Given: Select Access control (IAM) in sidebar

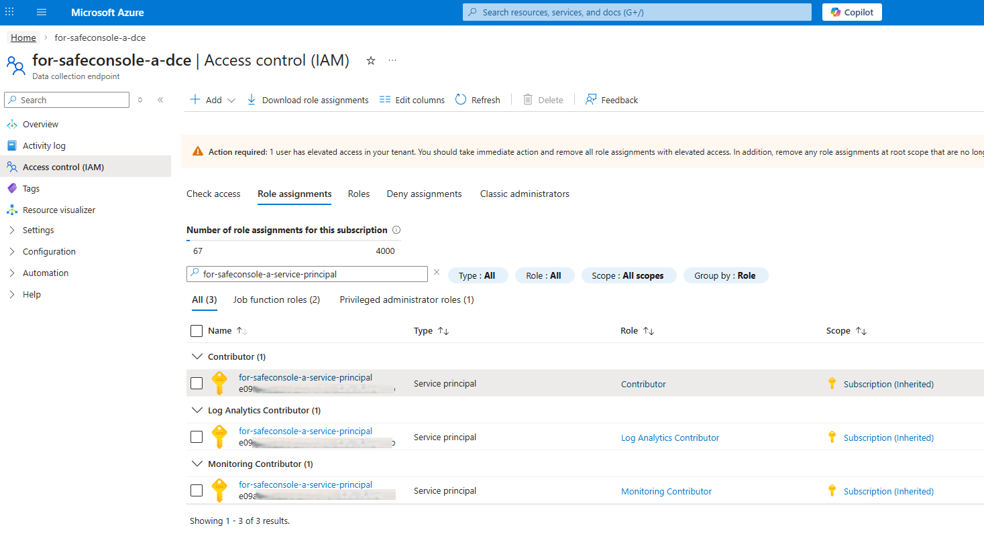Looking at the screenshot, I should click(x=86, y=167).
